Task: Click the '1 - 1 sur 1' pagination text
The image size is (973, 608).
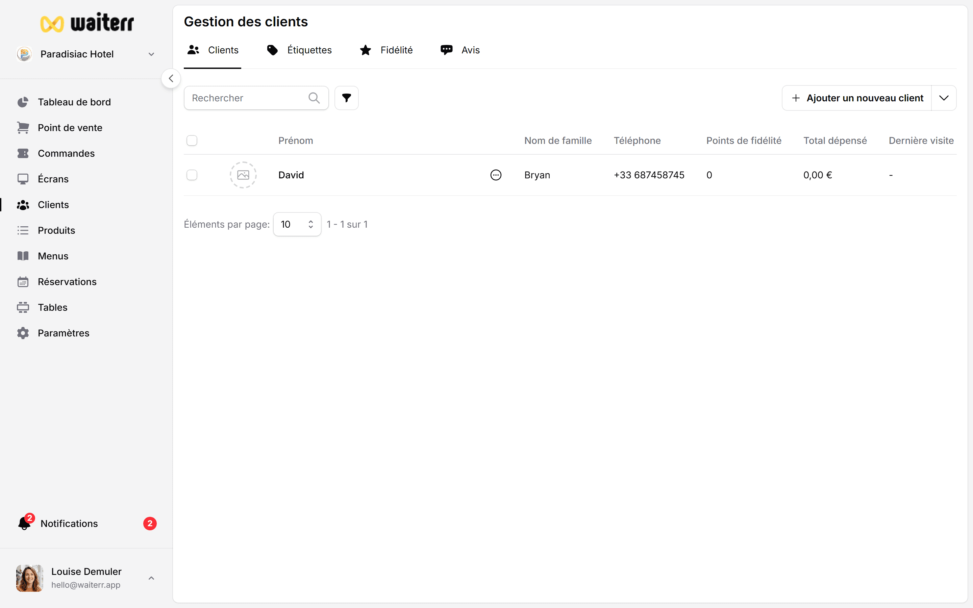Action: pyautogui.click(x=347, y=224)
